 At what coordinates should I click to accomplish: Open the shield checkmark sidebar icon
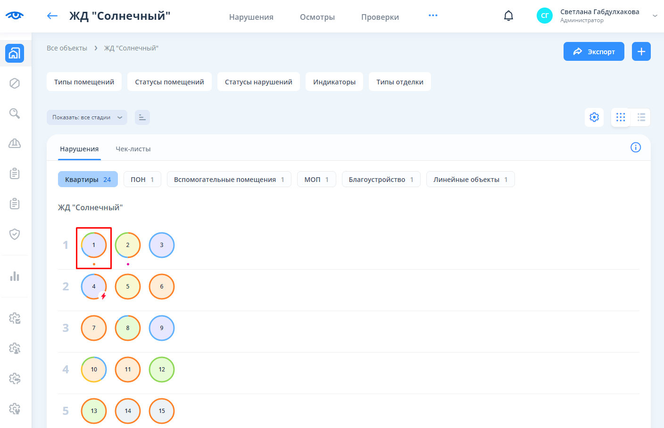click(x=15, y=234)
